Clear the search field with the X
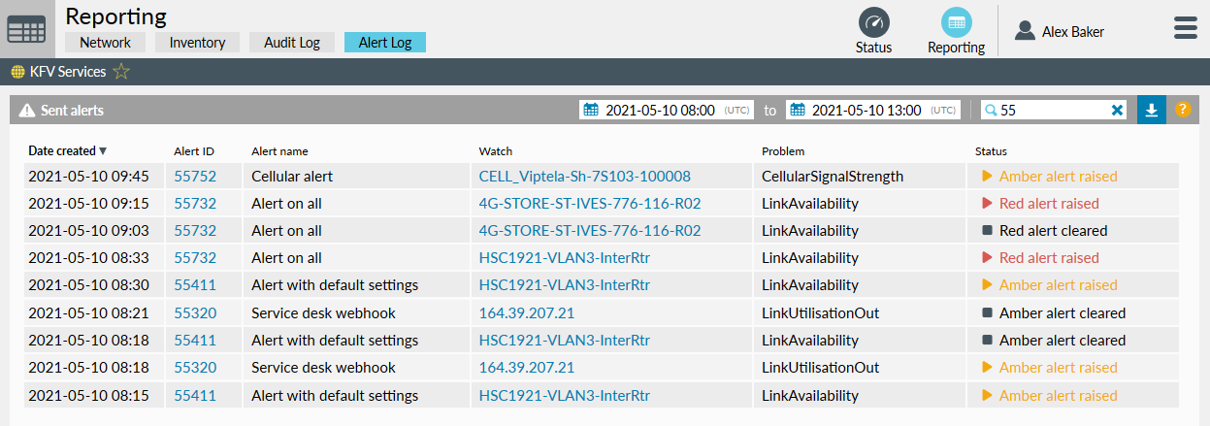1210x426 pixels. (x=1117, y=111)
